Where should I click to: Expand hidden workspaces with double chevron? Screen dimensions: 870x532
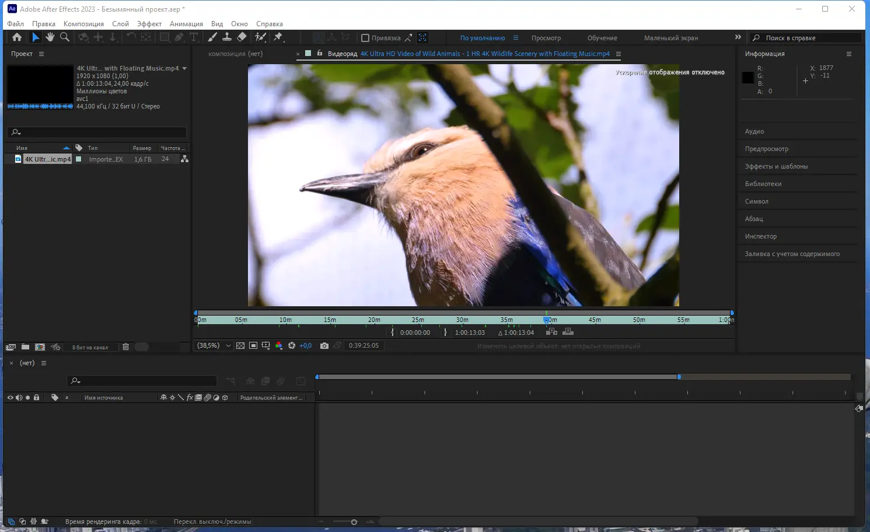pos(738,37)
